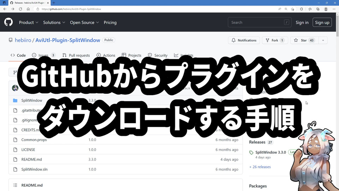Open browser settings three-dot menu
Viewport: 339px width, 191px height.
click(x=334, y=9)
